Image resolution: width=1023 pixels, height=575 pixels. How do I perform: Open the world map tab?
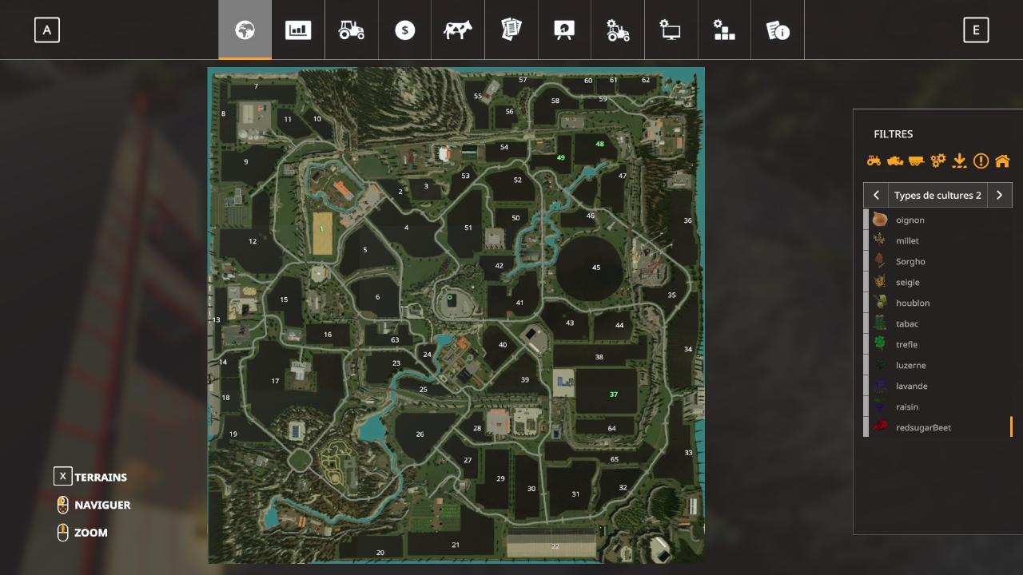[x=245, y=30]
